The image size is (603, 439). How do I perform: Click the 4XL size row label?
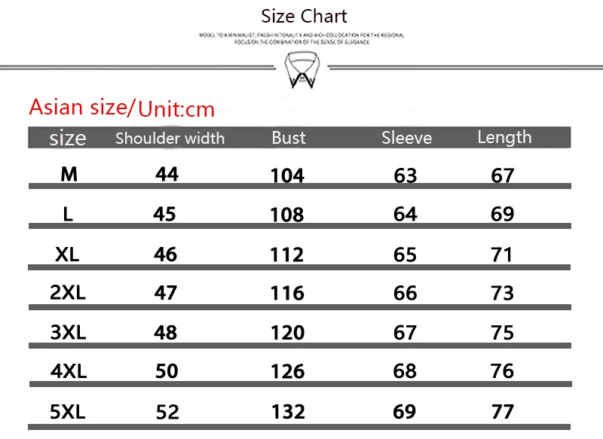[x=68, y=371]
